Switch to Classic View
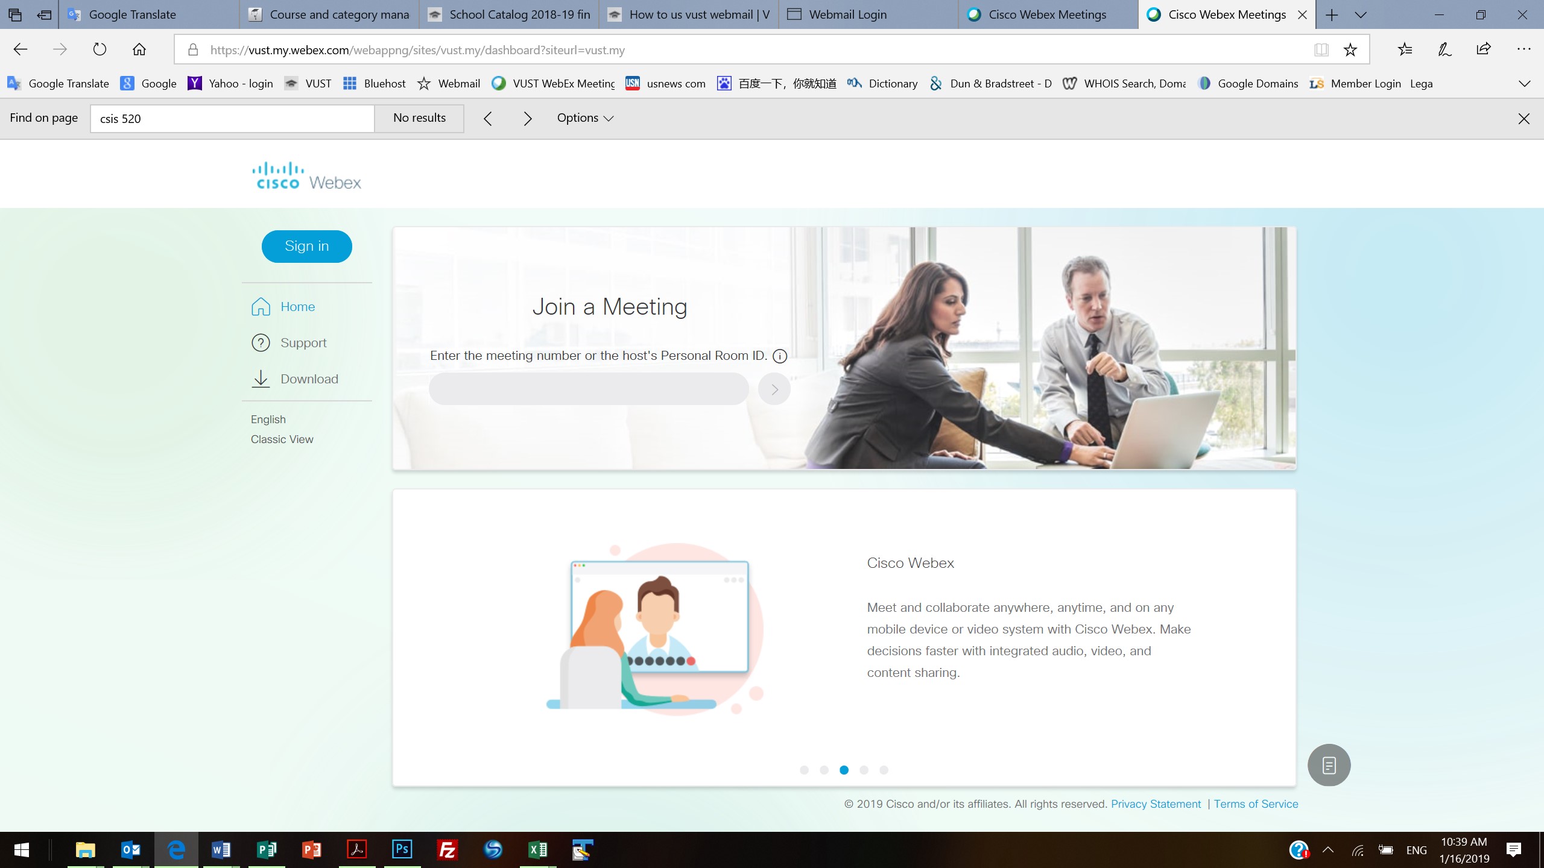 coord(282,439)
